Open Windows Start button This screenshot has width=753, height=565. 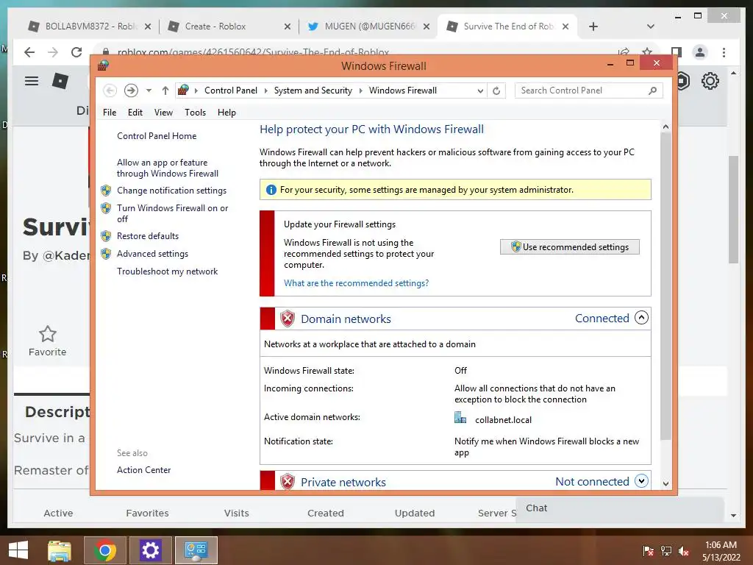pyautogui.click(x=18, y=550)
